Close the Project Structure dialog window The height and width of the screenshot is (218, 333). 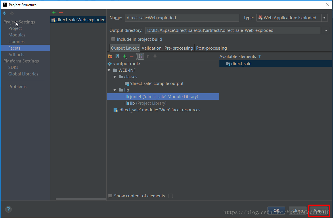click(328, 5)
